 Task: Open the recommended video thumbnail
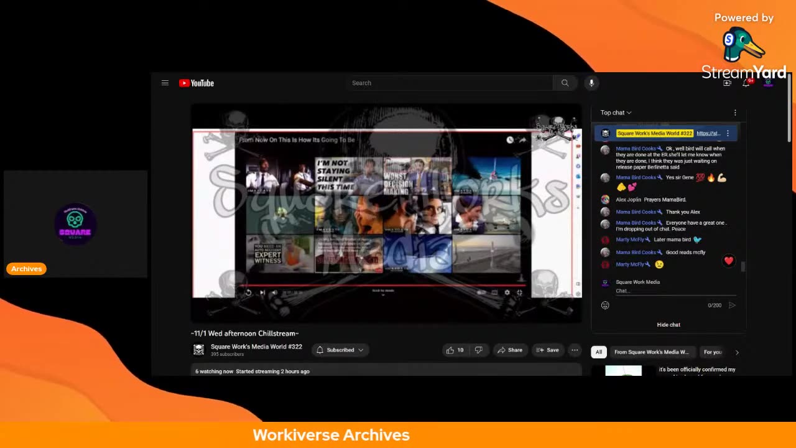point(624,370)
